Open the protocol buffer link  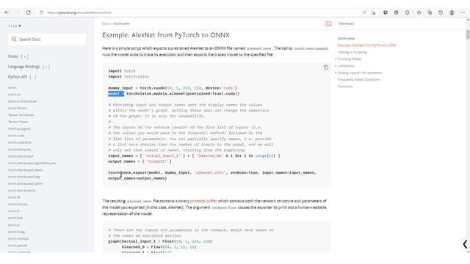tap(203, 201)
